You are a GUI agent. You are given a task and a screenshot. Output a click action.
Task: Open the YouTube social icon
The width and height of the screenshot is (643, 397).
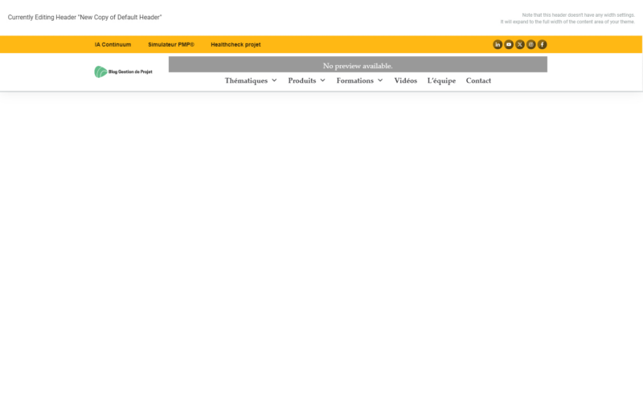pos(509,44)
